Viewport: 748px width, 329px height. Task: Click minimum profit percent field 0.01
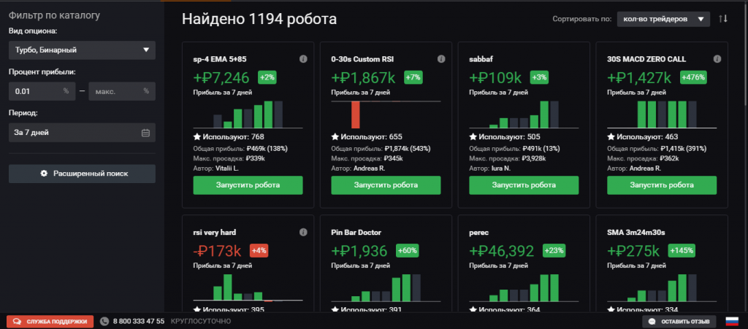pos(42,91)
